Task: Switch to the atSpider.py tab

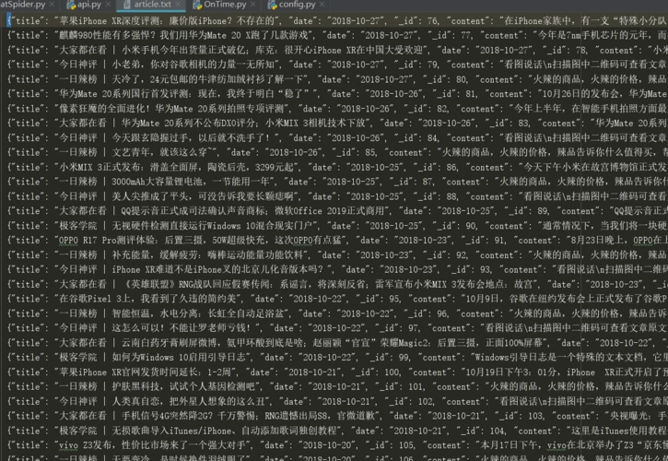Action: pos(23,5)
